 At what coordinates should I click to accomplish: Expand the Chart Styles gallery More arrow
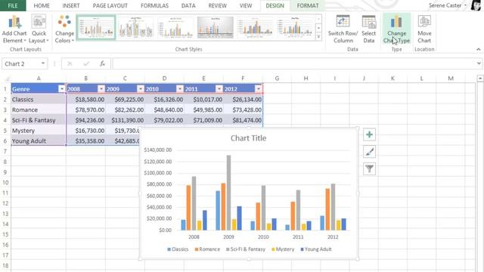tap(318, 37)
